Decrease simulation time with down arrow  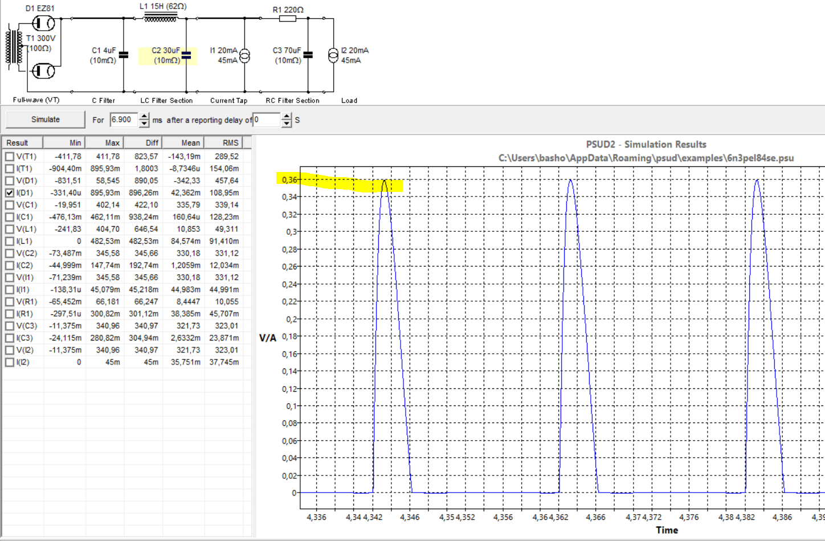(144, 124)
